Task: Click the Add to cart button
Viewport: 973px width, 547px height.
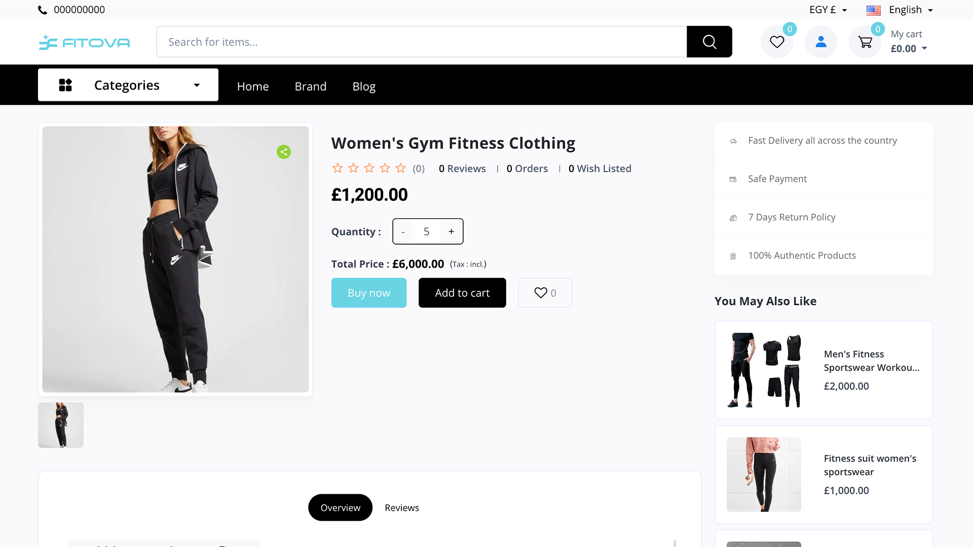Action: click(x=462, y=293)
